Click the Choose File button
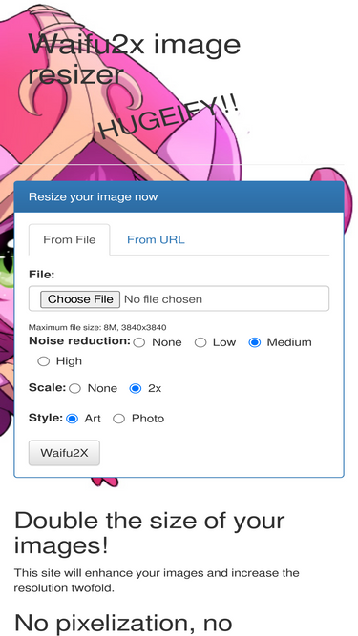358x636 pixels. 80,299
